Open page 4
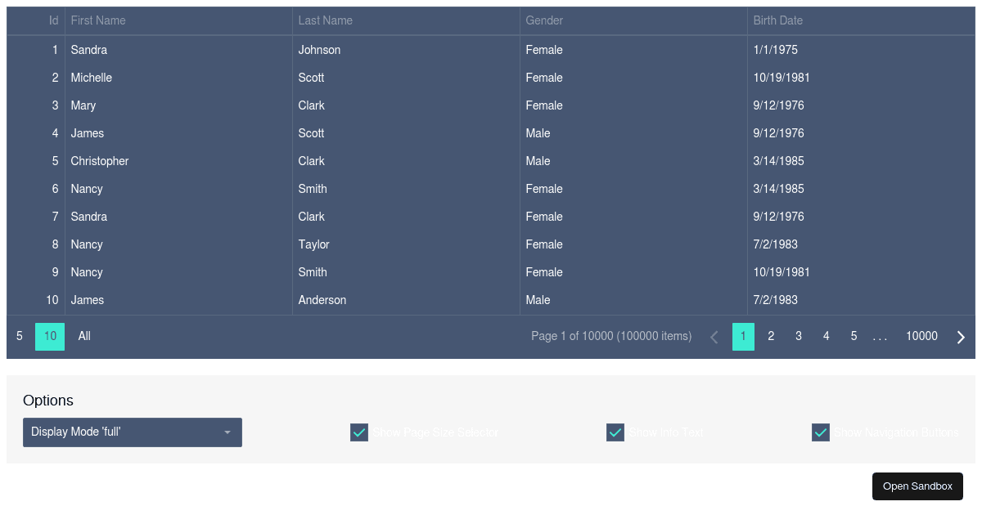This screenshot has width=982, height=515. pyautogui.click(x=826, y=336)
